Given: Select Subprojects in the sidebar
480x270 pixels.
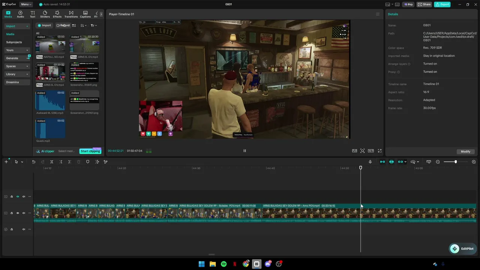Looking at the screenshot, I should pos(14,42).
